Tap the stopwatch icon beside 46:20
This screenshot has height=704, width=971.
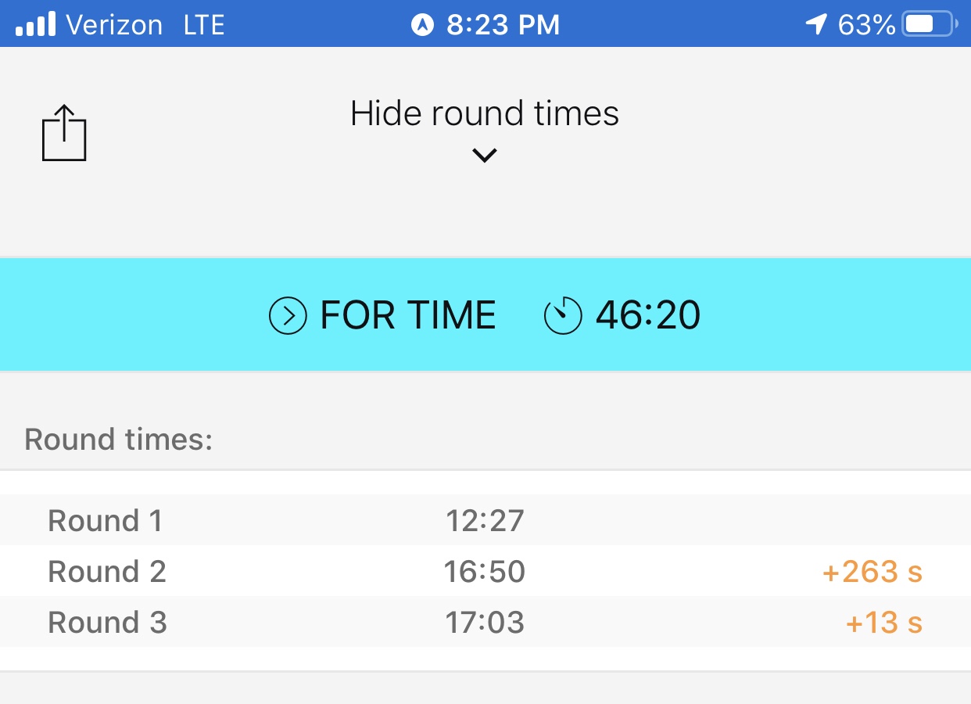tap(563, 315)
